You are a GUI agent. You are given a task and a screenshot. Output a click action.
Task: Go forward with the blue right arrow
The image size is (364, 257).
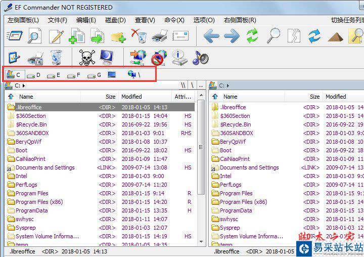point(232,36)
